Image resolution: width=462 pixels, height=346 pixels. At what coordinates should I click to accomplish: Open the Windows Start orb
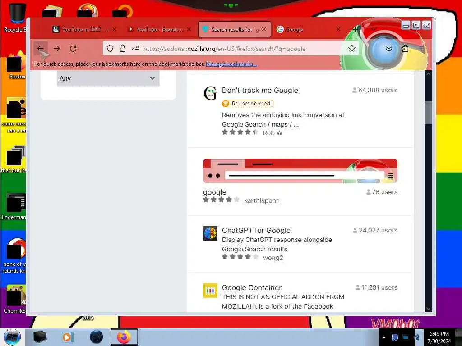[x=12, y=337]
